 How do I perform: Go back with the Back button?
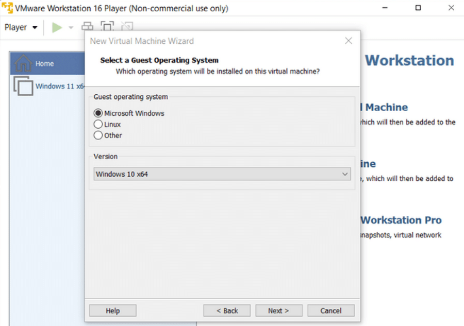click(x=227, y=311)
